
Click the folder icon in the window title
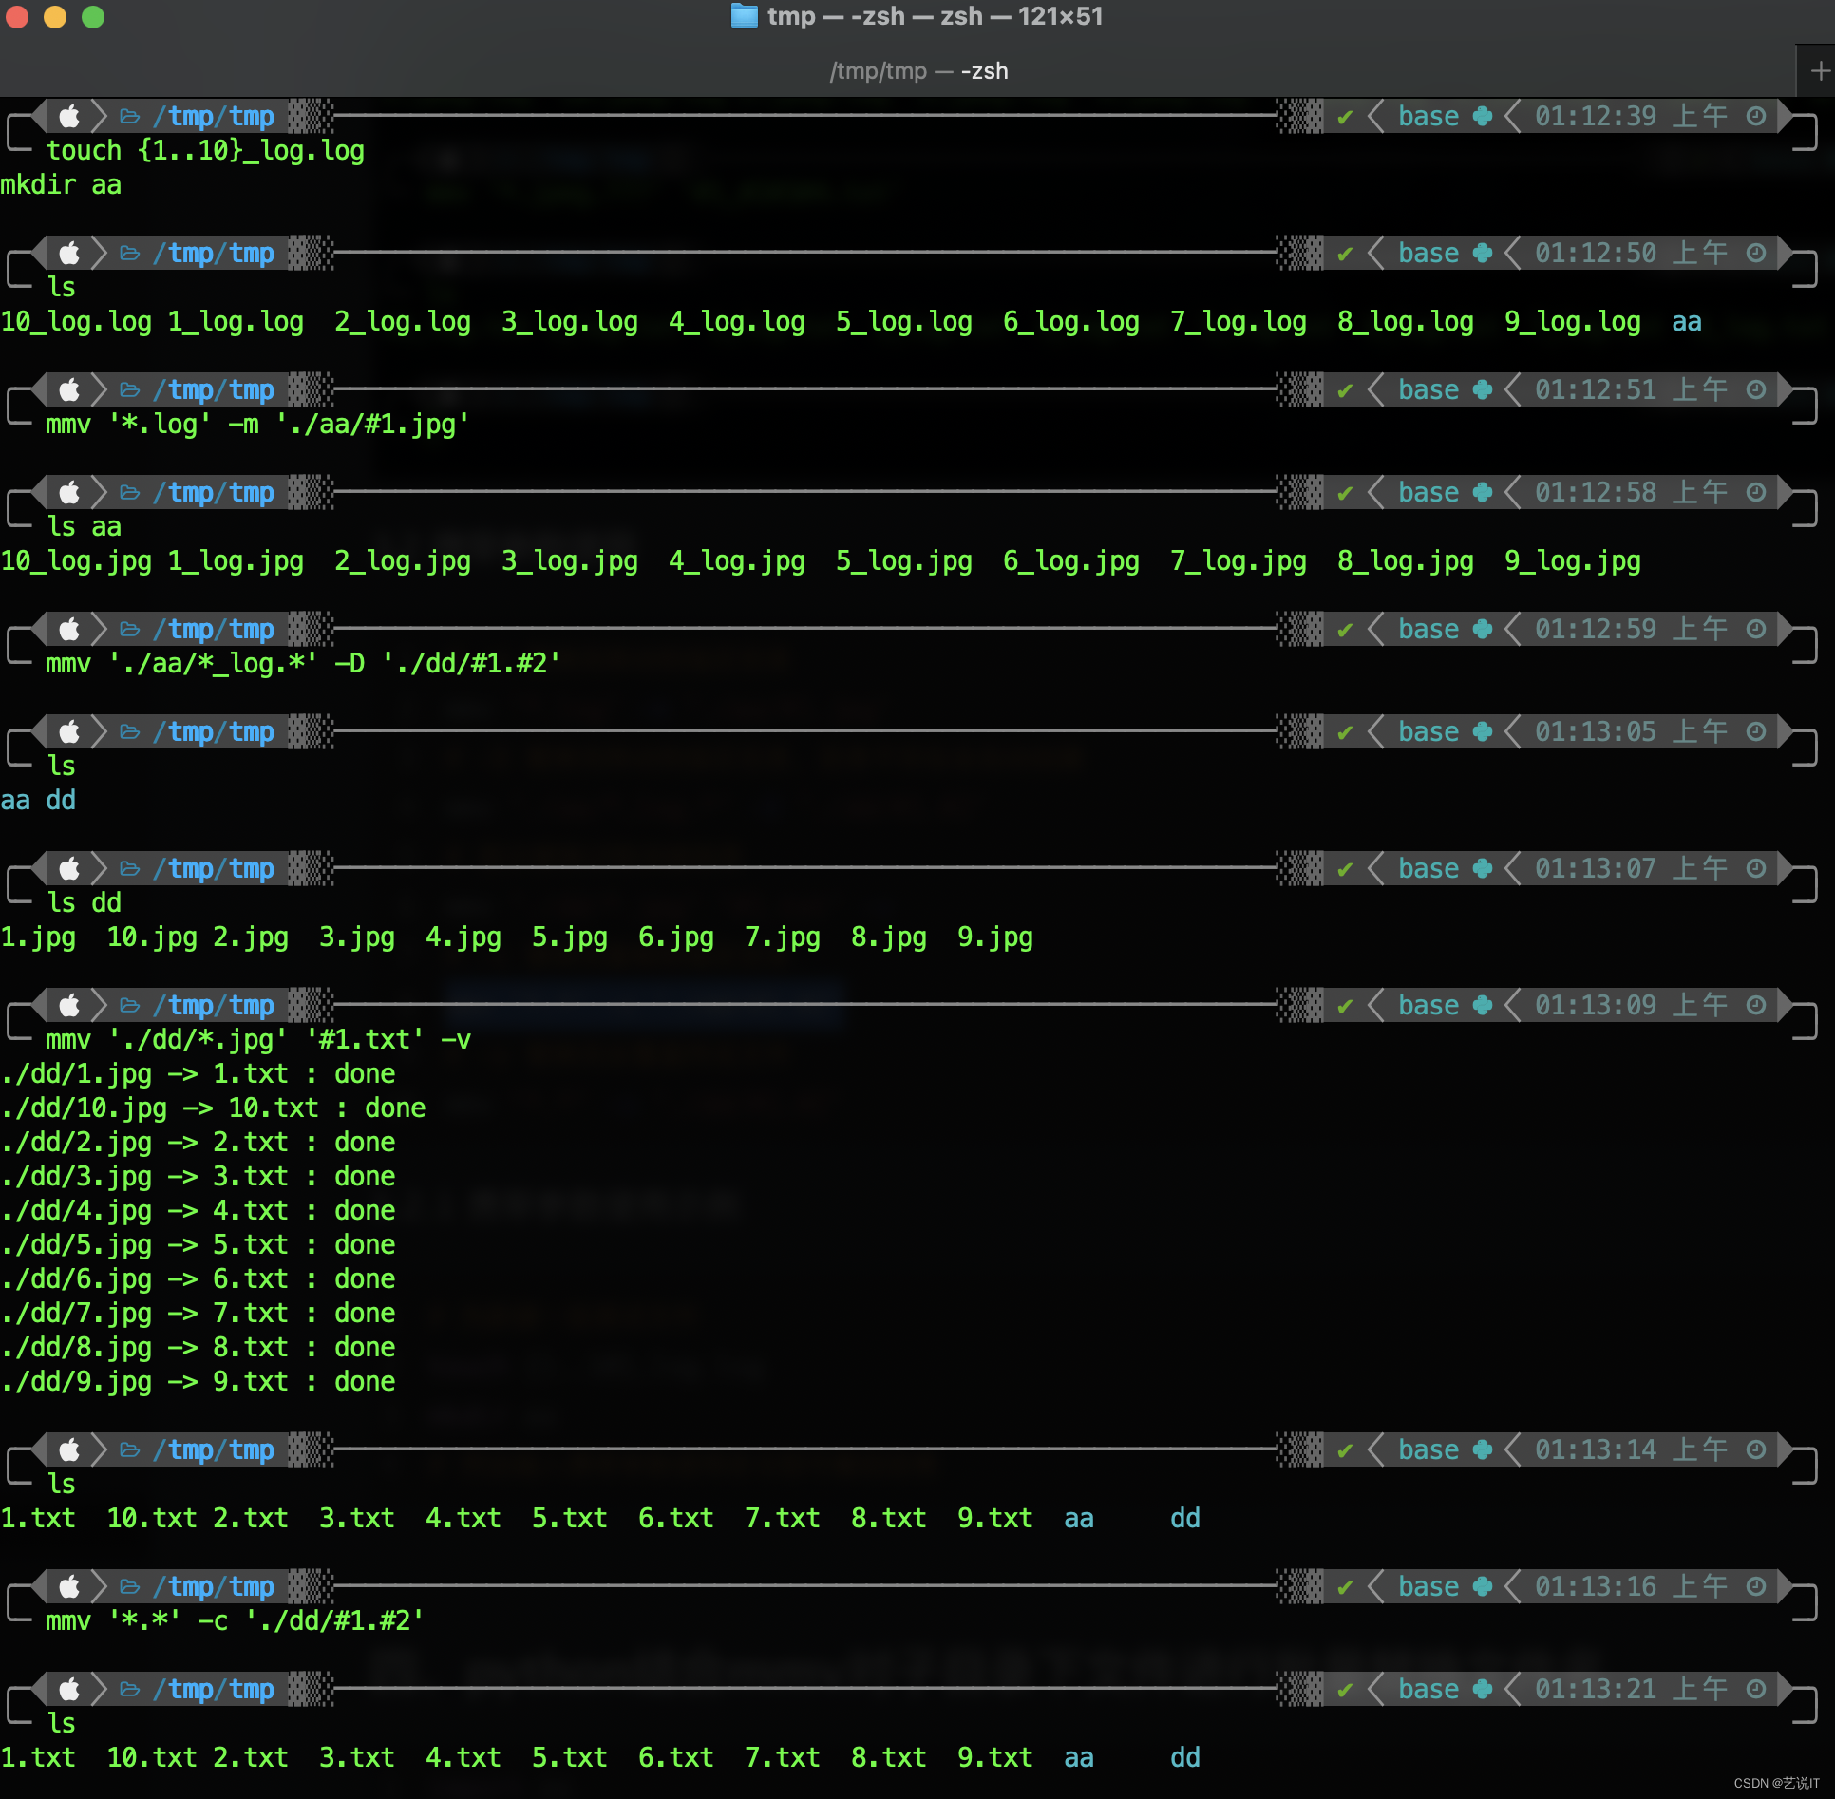coord(744,16)
